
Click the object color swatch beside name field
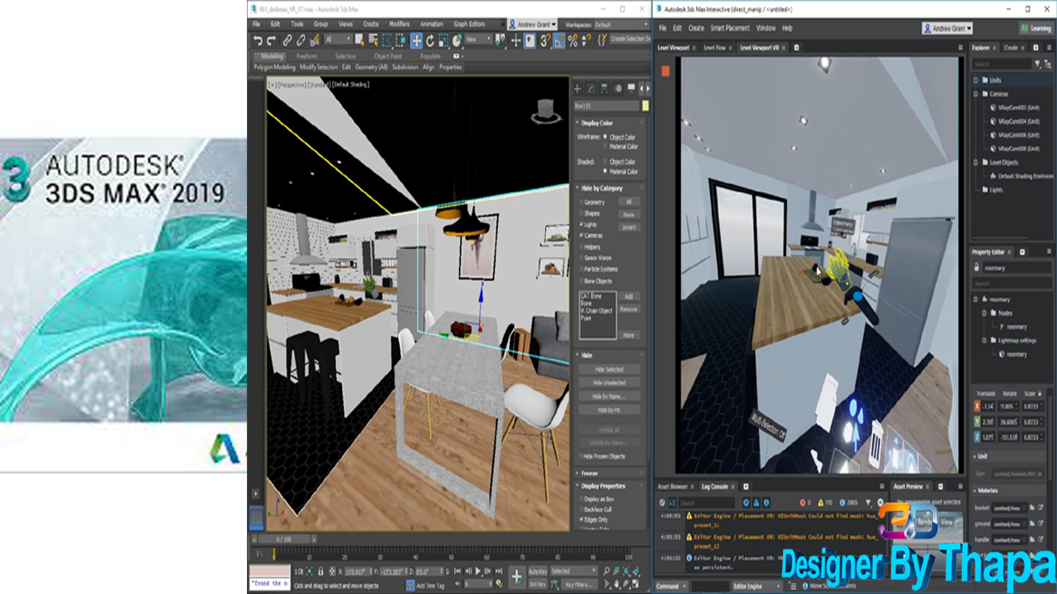coord(645,106)
